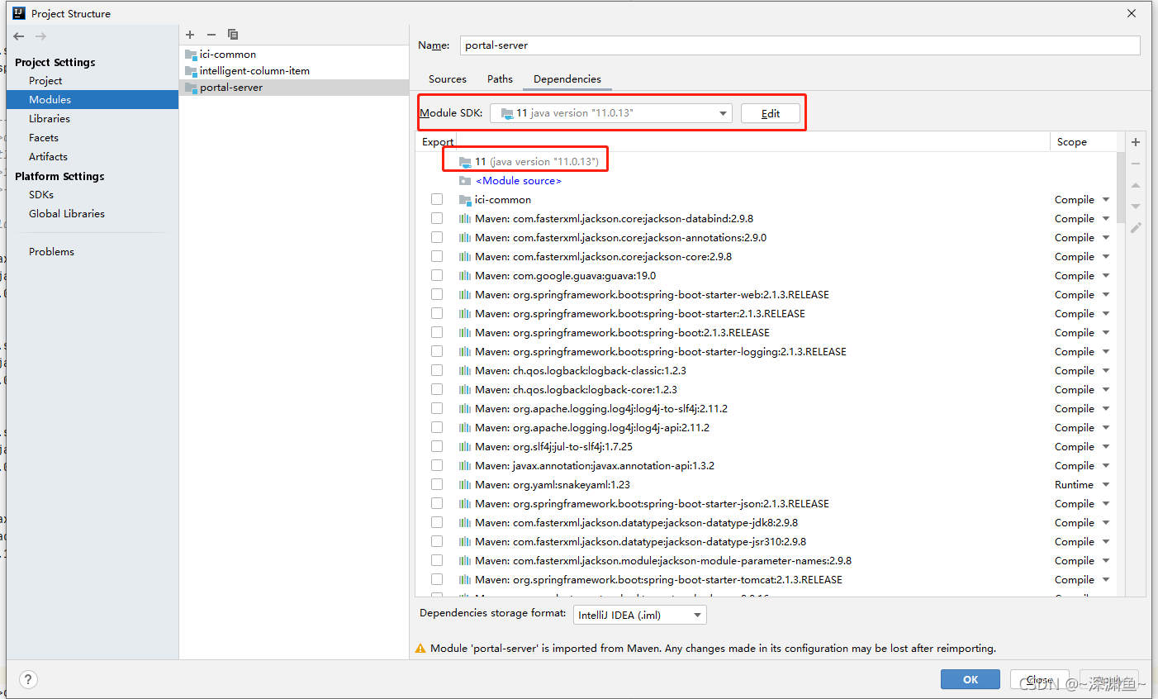The width and height of the screenshot is (1158, 699).
Task: Toggle export checkbox for logback-classic:1.2.3
Action: [x=437, y=371]
